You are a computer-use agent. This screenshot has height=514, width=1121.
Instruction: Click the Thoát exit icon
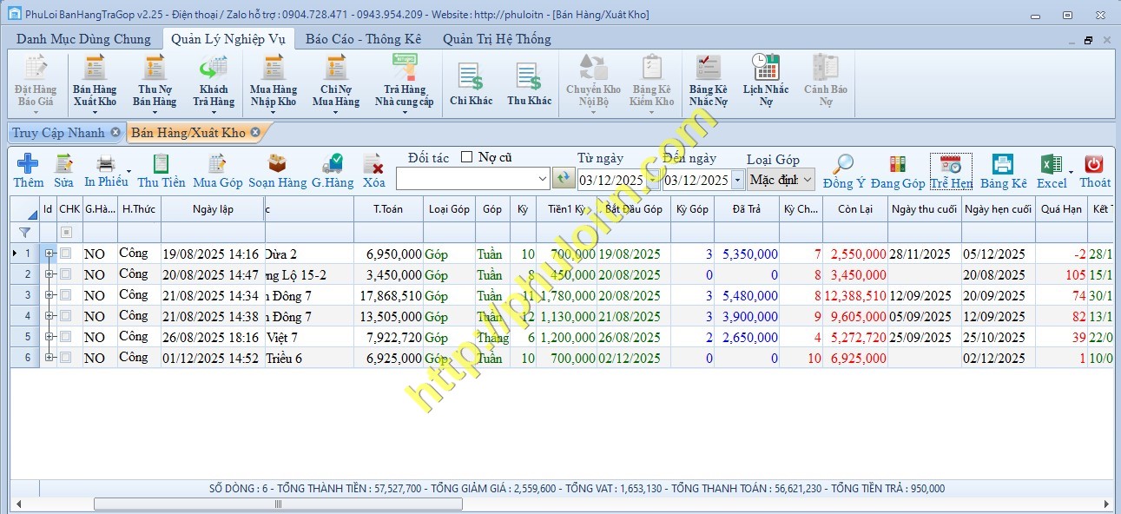point(1094,164)
